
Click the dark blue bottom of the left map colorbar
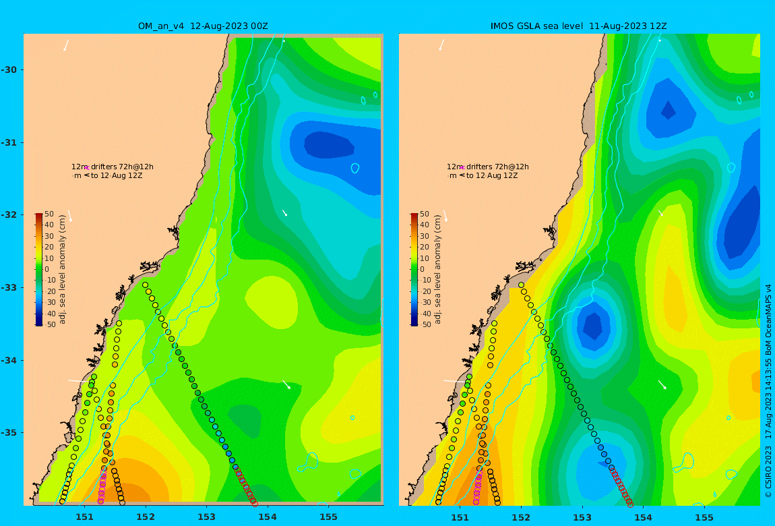point(38,322)
